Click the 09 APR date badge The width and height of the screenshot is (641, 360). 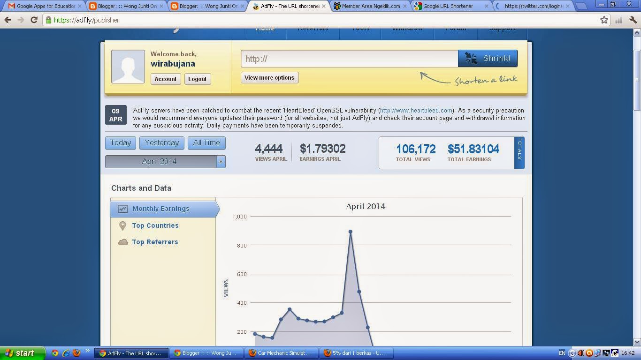[116, 115]
